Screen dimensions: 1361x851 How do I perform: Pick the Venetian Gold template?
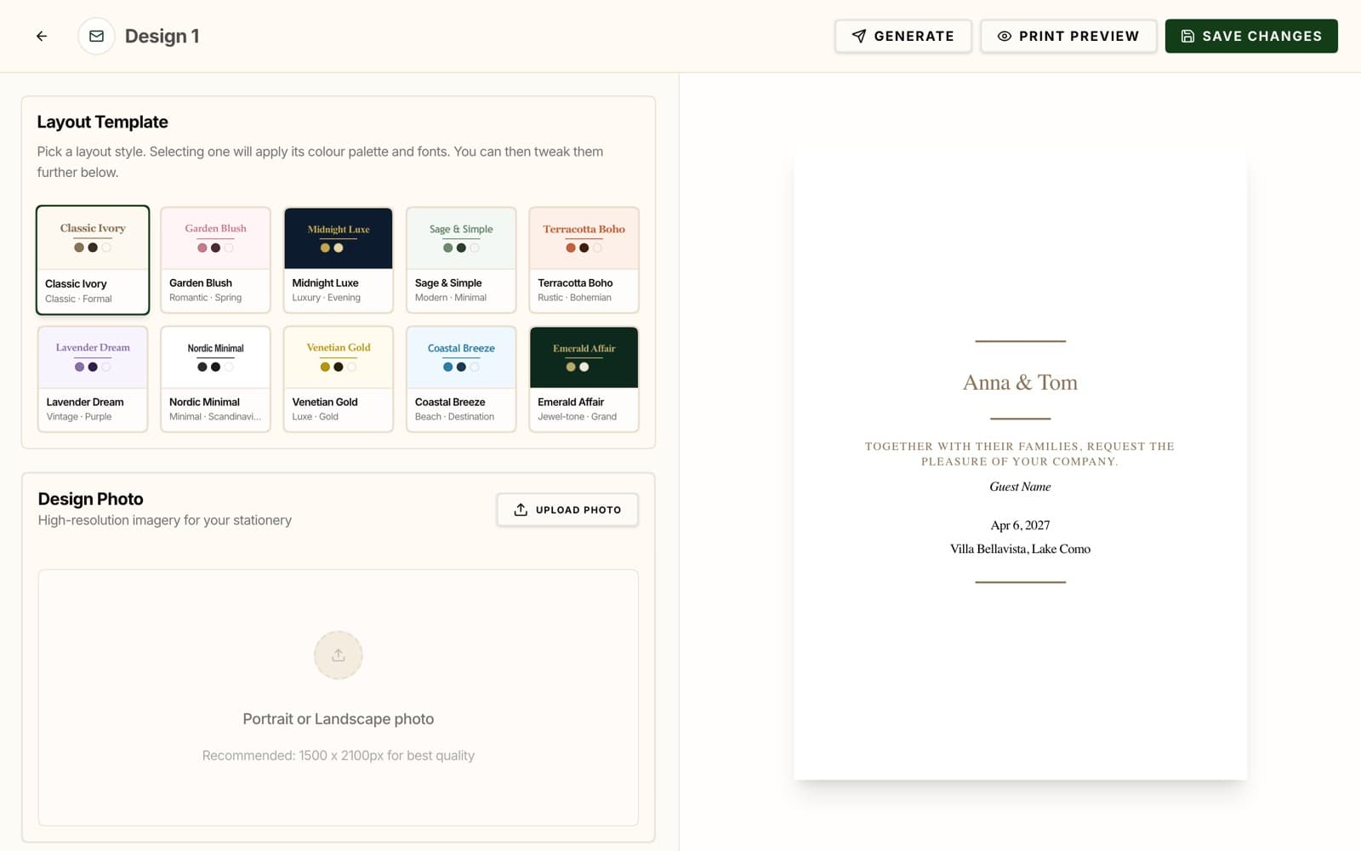[339, 379]
